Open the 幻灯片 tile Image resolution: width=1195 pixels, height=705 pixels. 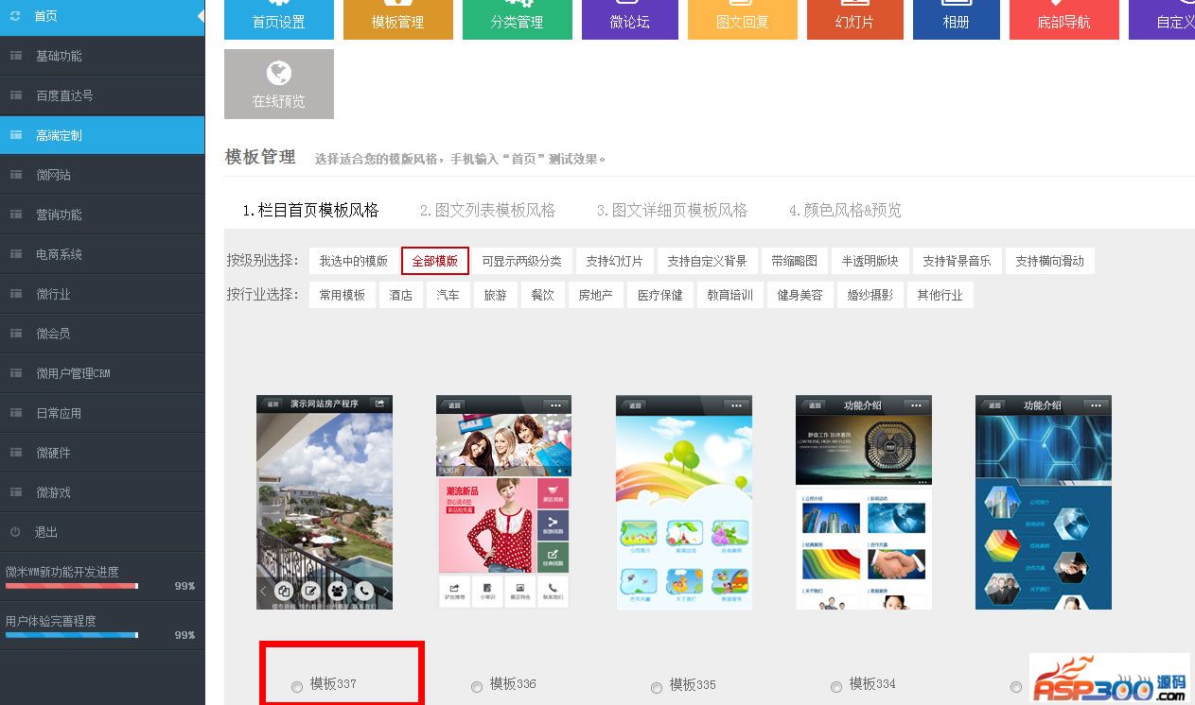point(855,19)
